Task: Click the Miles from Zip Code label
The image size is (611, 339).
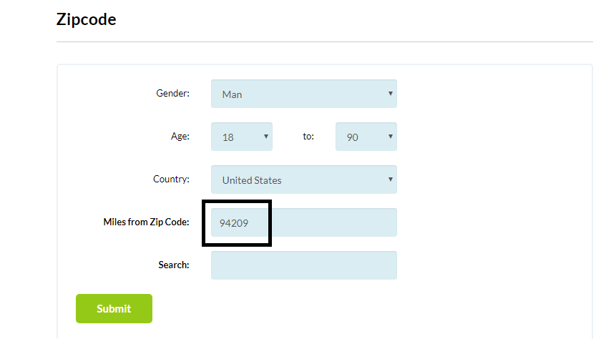Action: [x=146, y=222]
